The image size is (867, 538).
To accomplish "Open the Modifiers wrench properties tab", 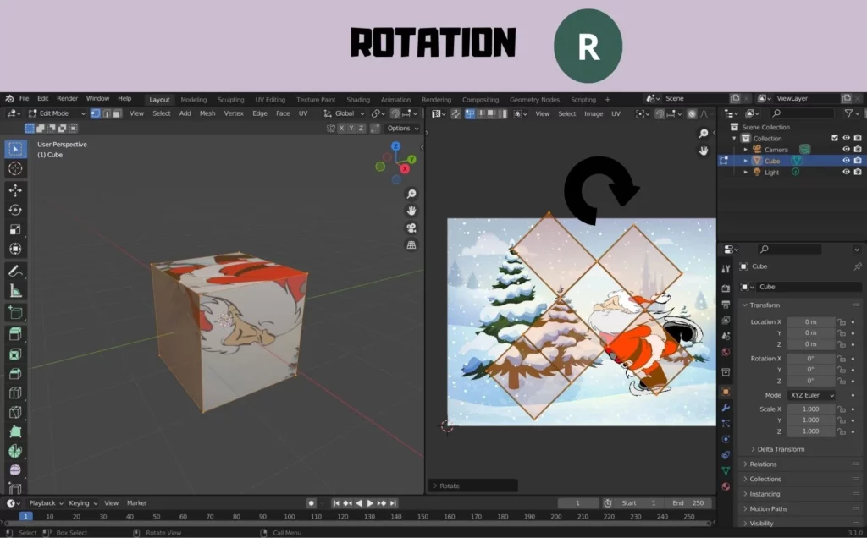I will point(726,408).
